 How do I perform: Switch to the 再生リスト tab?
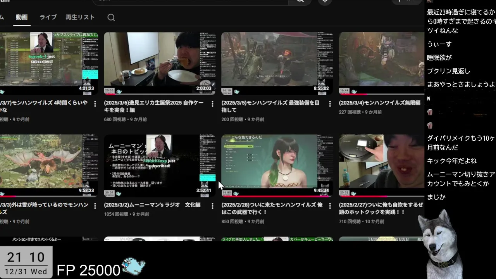point(80,17)
